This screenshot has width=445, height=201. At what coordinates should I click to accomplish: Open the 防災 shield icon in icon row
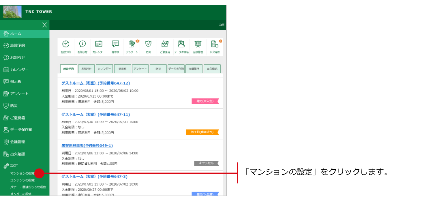coord(148,45)
